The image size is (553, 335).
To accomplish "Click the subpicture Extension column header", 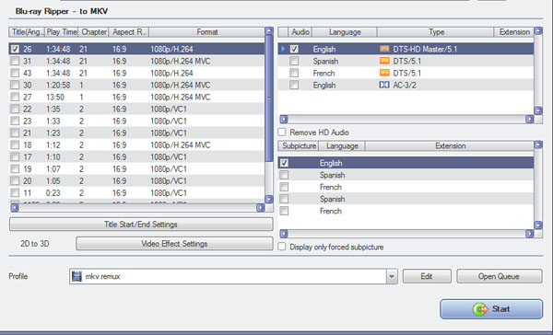I will click(450, 145).
